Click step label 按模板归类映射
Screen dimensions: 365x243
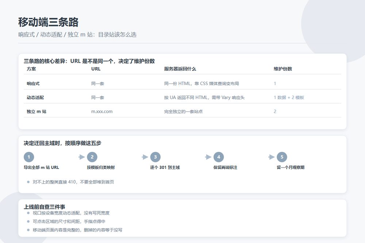101,167
